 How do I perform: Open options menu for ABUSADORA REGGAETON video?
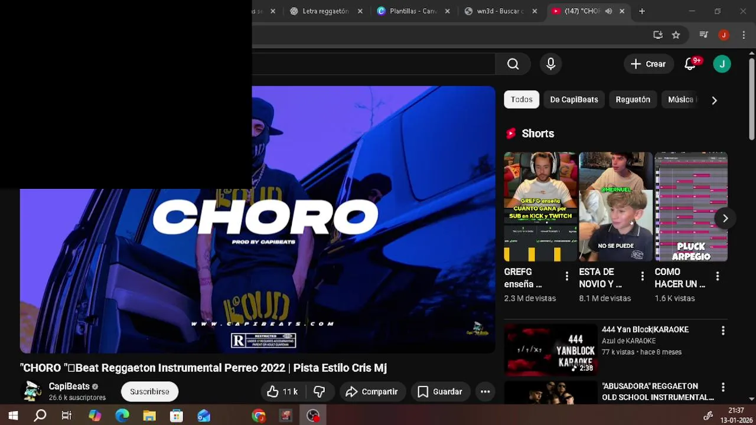723,387
